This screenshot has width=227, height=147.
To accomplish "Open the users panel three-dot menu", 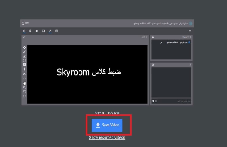I will (190, 37).
